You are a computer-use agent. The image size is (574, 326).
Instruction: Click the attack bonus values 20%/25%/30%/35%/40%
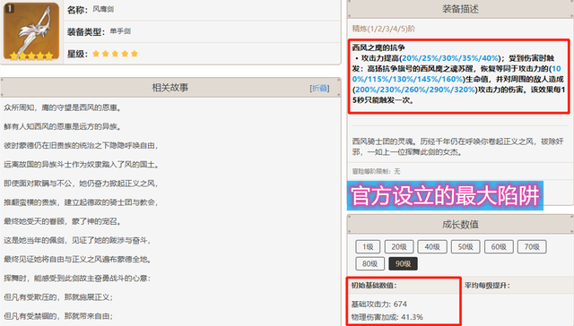(450, 58)
